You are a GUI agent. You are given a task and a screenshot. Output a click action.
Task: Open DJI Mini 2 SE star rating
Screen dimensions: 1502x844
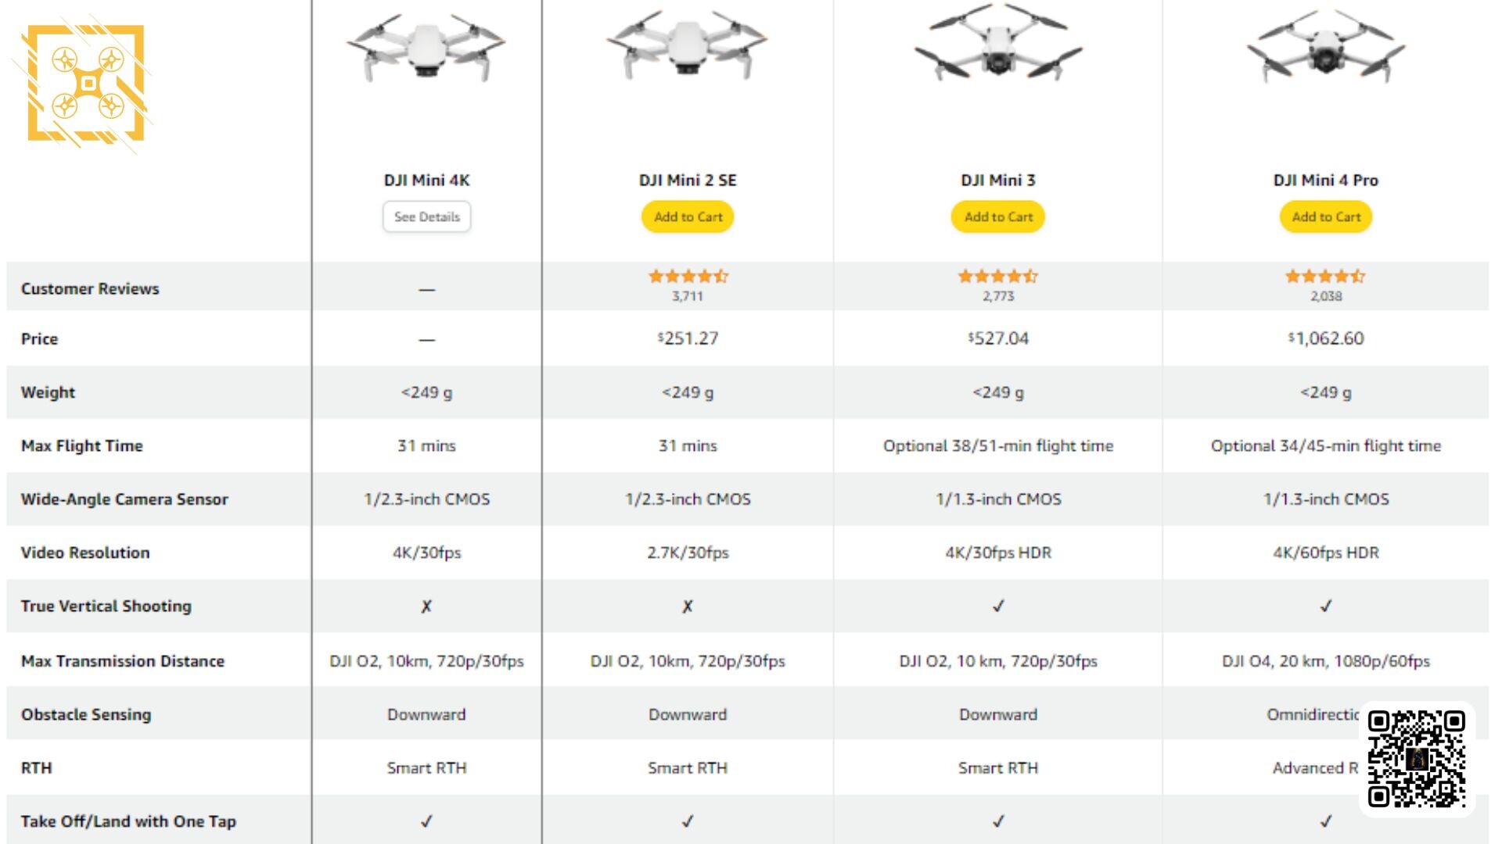[x=688, y=276]
